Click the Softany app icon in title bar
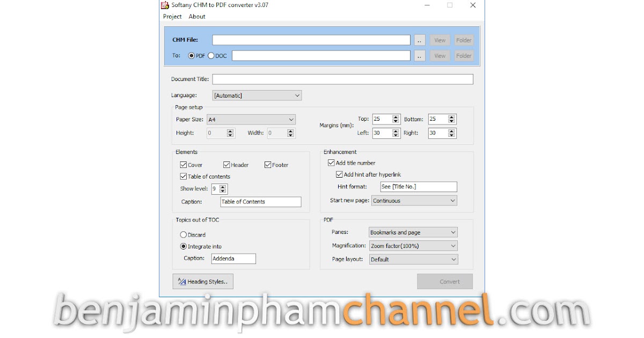The height and width of the screenshot is (338, 644). (165, 5)
